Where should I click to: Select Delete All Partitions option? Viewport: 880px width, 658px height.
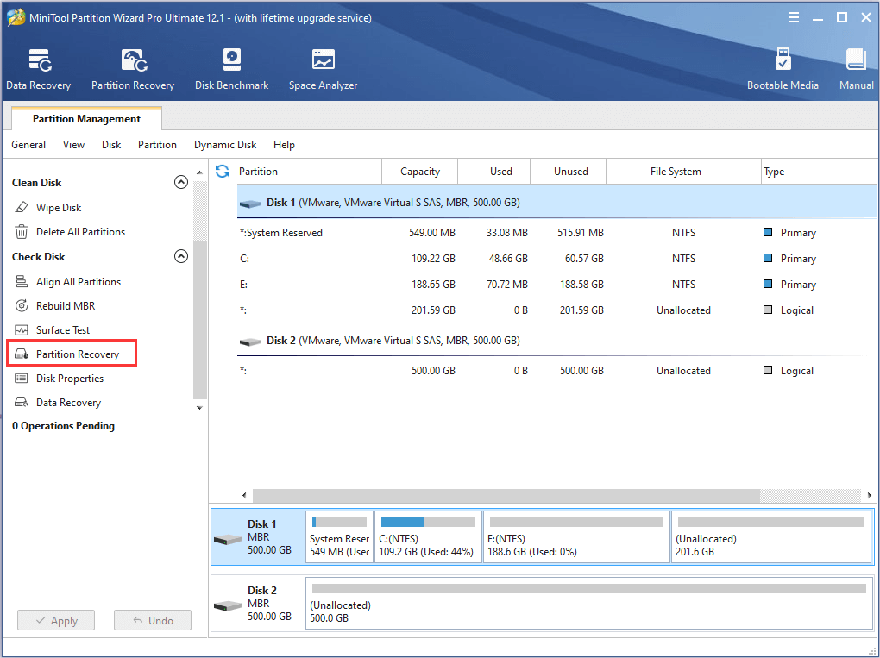pyautogui.click(x=81, y=232)
